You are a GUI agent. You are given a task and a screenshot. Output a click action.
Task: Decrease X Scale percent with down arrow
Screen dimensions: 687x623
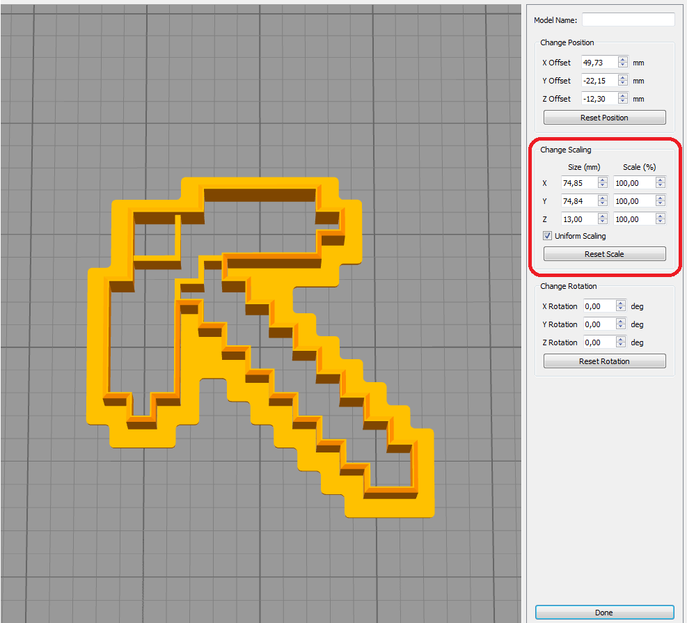[661, 185]
